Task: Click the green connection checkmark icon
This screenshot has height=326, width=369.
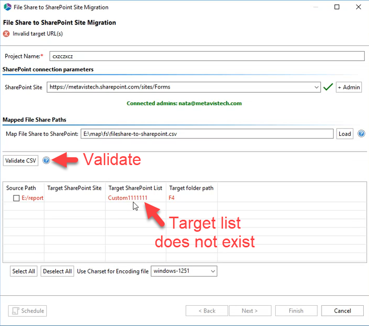Action: click(x=328, y=87)
